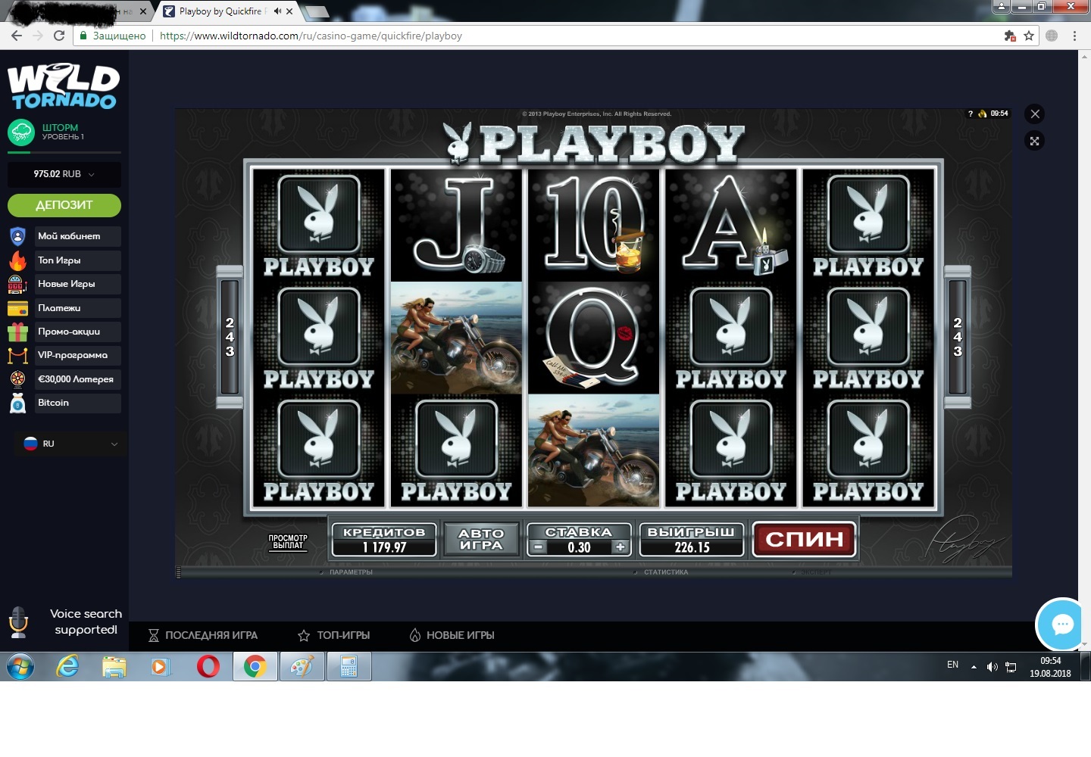Click the Bitcoin money bag icon
Viewport: 1091px width, 757px height.
pyautogui.click(x=17, y=403)
